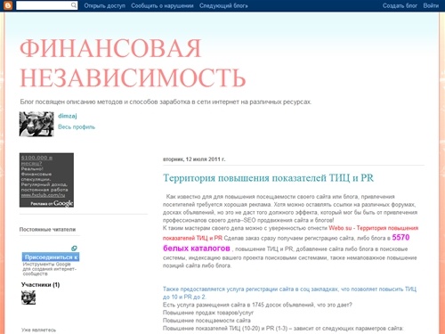
Task: Open "Весь профиль" link
Action: pos(77,126)
